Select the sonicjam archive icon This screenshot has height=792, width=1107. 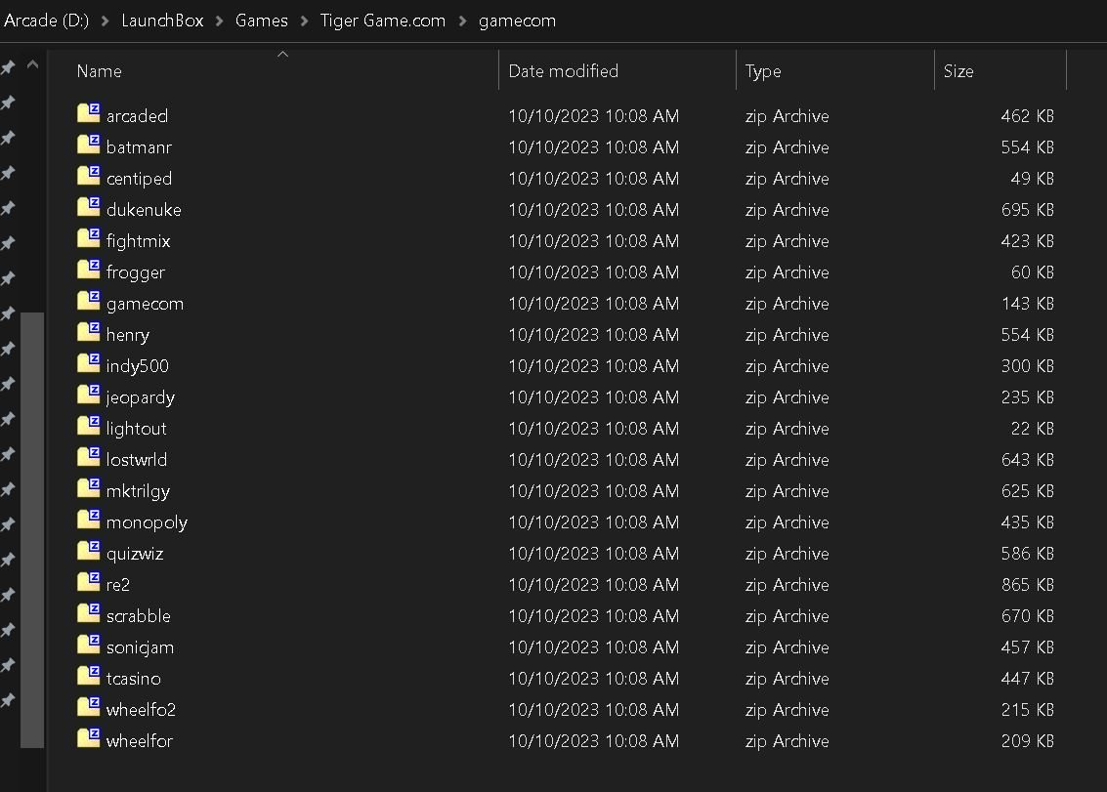pos(88,644)
